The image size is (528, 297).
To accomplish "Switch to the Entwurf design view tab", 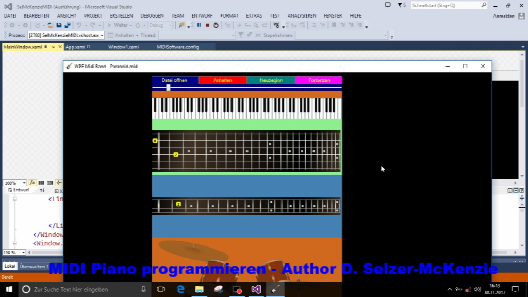I will coord(19,190).
